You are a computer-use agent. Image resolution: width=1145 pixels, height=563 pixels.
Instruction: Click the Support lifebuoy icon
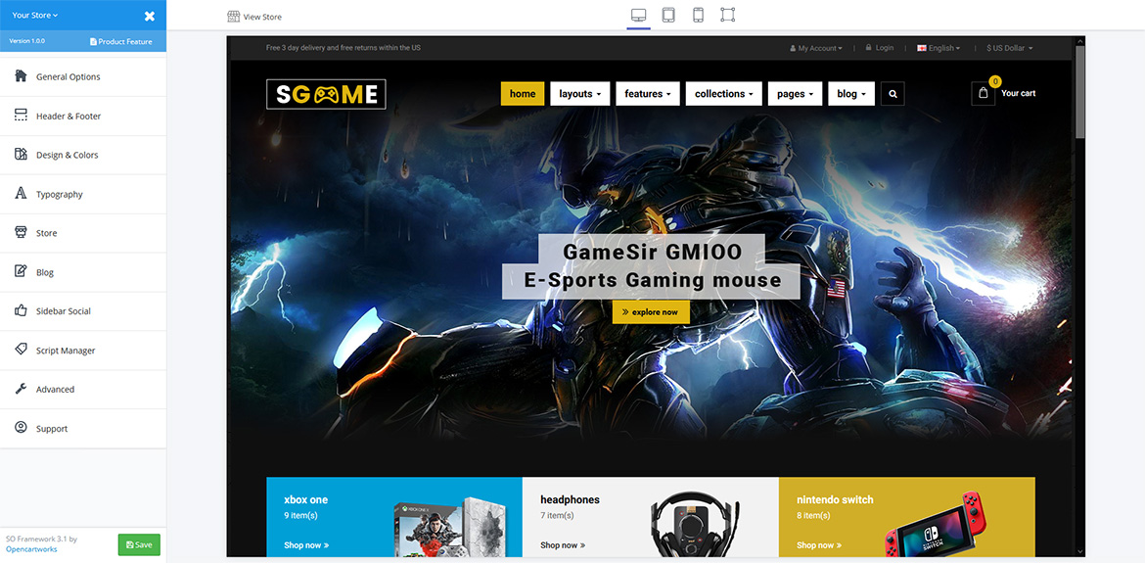[22, 428]
